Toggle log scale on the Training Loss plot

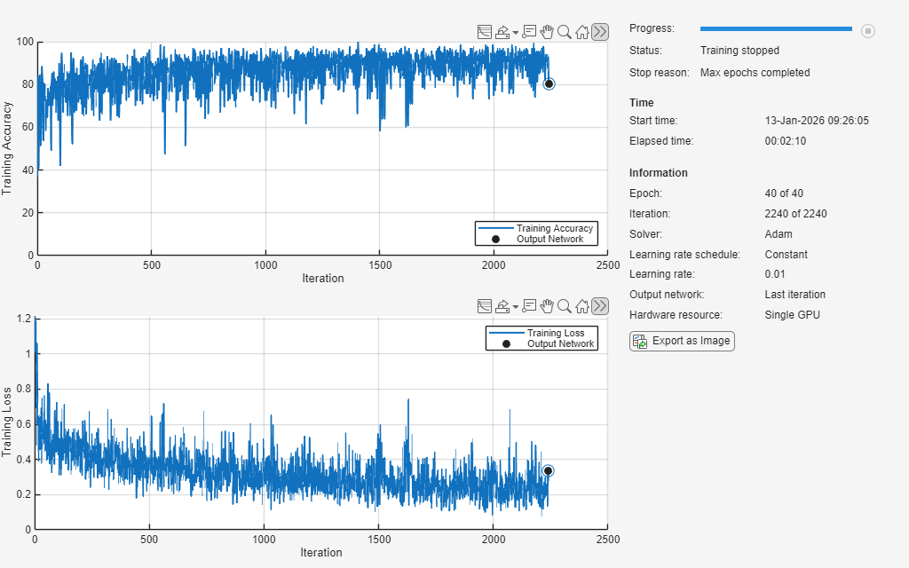[485, 306]
